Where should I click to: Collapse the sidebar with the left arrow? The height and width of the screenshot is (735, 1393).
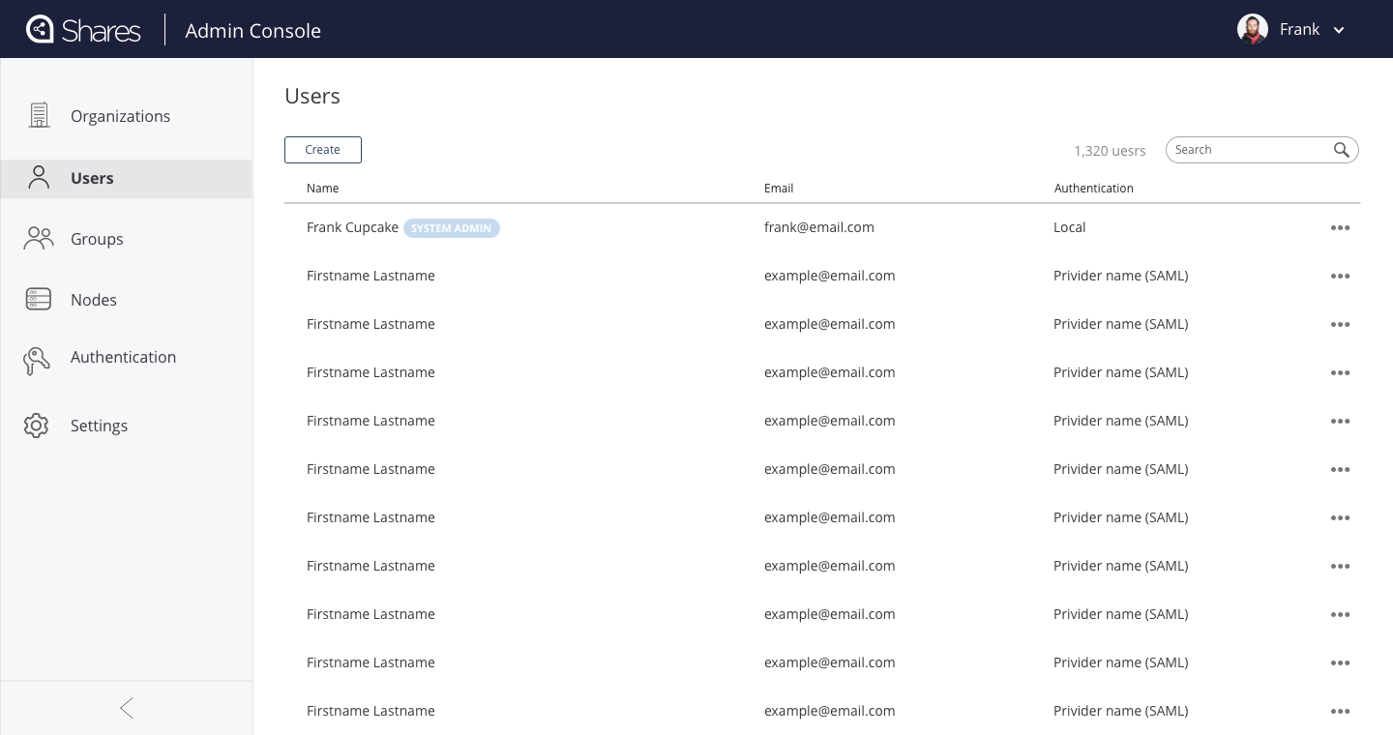click(x=127, y=708)
